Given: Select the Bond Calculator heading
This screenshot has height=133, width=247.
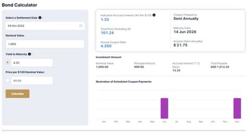Looking at the screenshot, I should tap(19, 5).
